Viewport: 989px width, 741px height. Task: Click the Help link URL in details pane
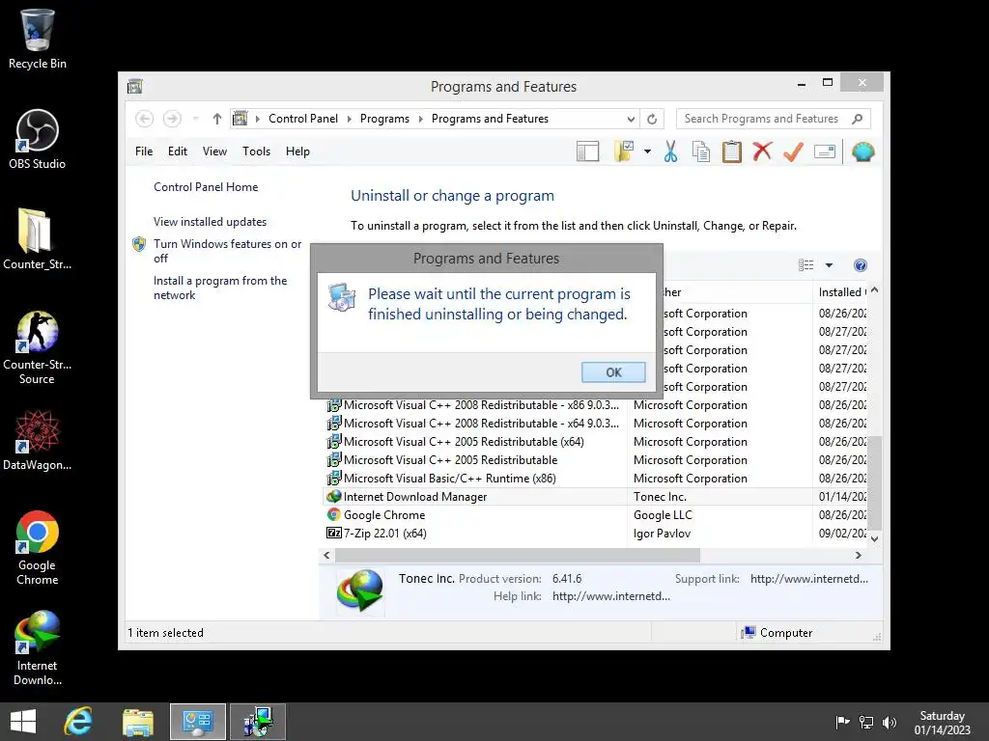pos(611,596)
